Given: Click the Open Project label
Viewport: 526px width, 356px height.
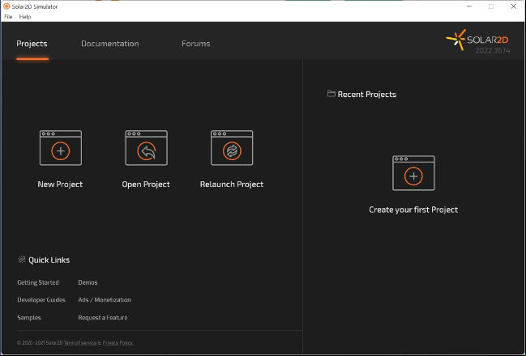Looking at the screenshot, I should [x=146, y=184].
